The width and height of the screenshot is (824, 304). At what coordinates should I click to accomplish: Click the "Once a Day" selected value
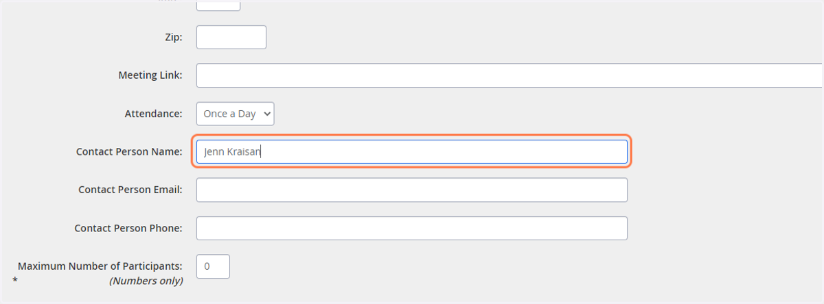229,114
